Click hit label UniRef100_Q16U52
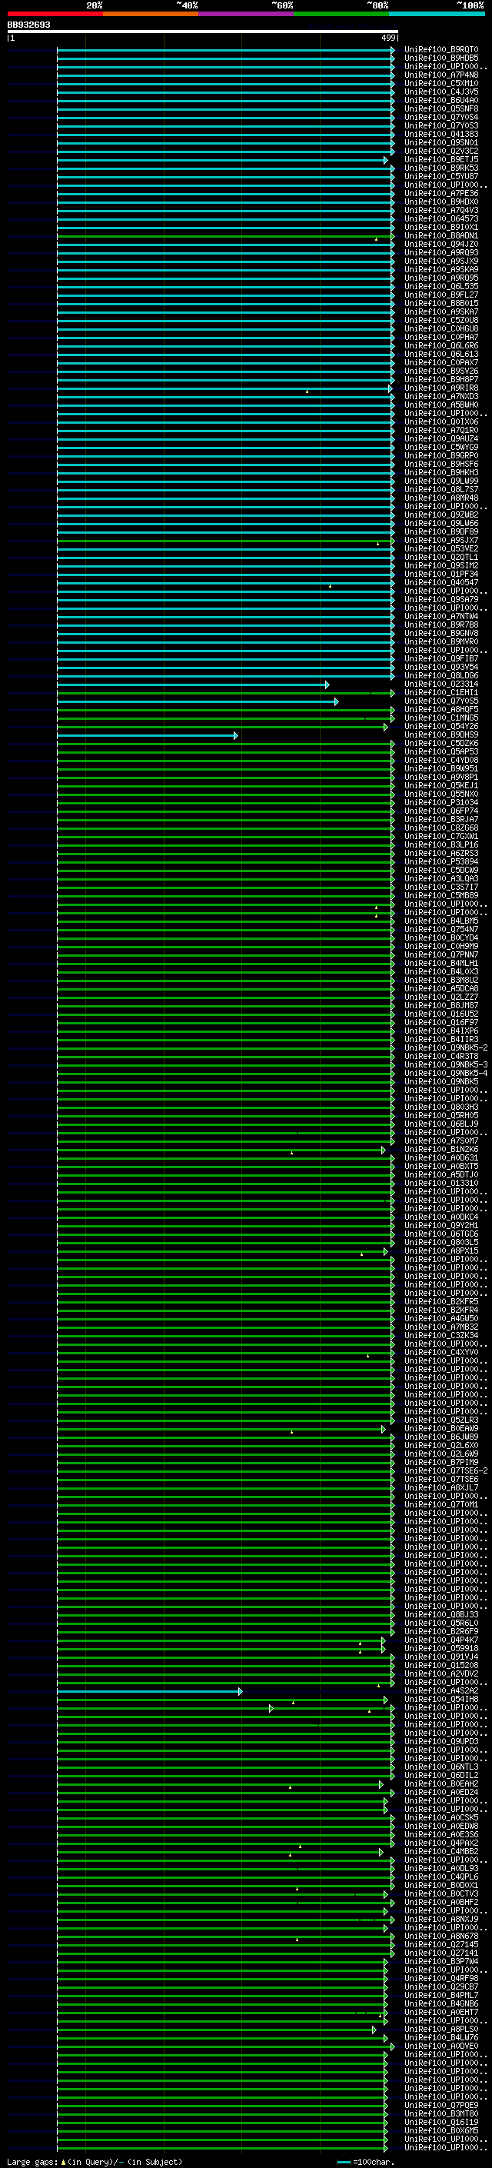This screenshot has width=492, height=2168. click(x=440, y=1014)
